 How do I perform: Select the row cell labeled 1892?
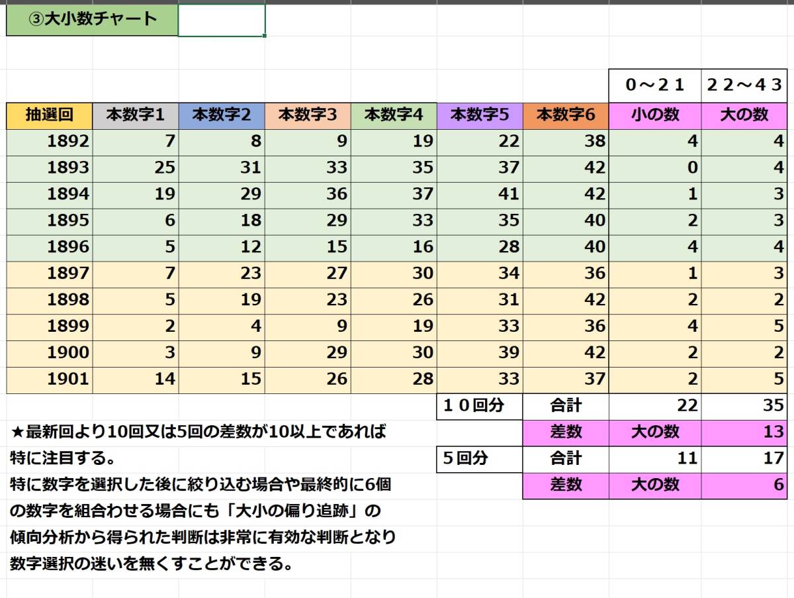click(x=48, y=141)
